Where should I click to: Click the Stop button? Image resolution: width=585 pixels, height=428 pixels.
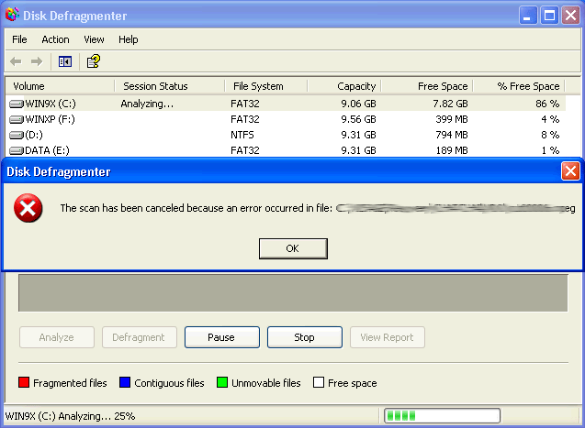click(x=305, y=337)
